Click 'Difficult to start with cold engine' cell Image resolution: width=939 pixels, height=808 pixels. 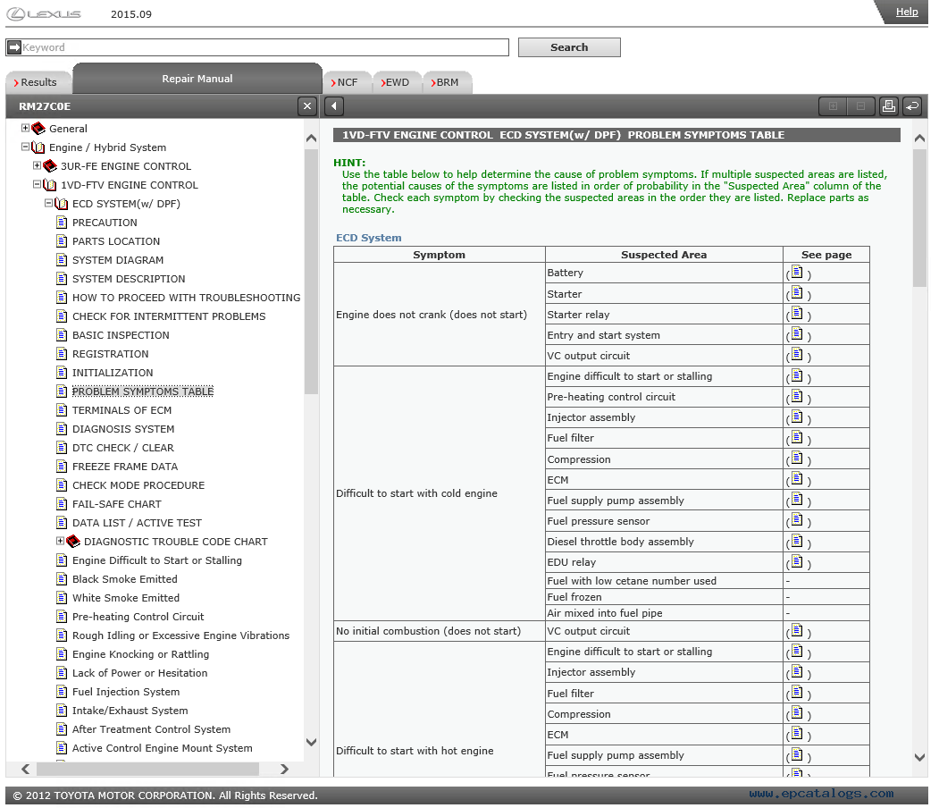439,493
